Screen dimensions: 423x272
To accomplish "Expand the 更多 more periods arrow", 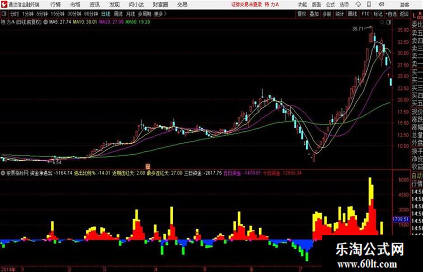I will click(161, 14).
